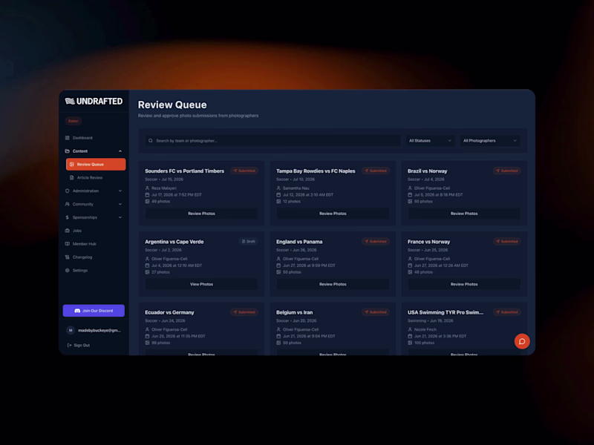
Task: Expand the Administration chevron
Action: pos(120,191)
